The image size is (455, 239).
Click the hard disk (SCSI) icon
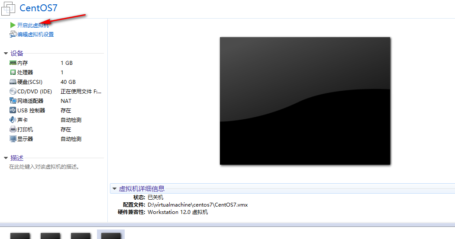13,82
